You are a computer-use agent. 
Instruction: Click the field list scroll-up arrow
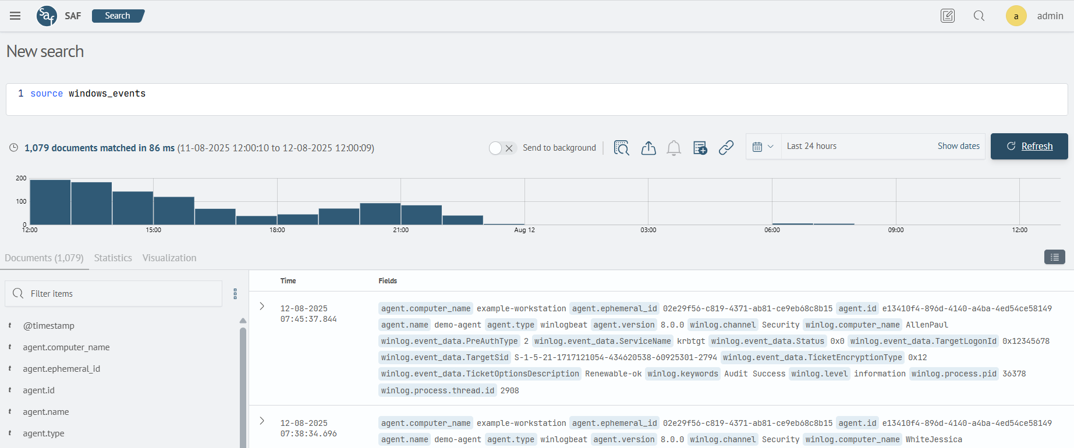tap(243, 321)
